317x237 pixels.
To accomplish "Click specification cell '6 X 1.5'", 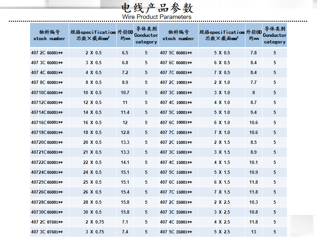I will coord(222,182).
